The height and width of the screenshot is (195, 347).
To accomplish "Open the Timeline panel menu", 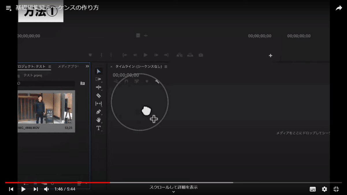I will (166, 66).
